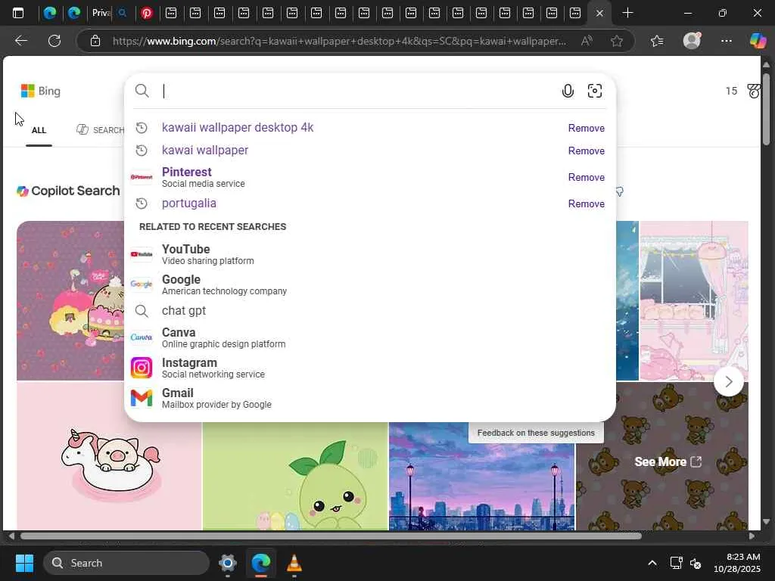
Task: Click the network display tray icon
Action: click(676, 563)
